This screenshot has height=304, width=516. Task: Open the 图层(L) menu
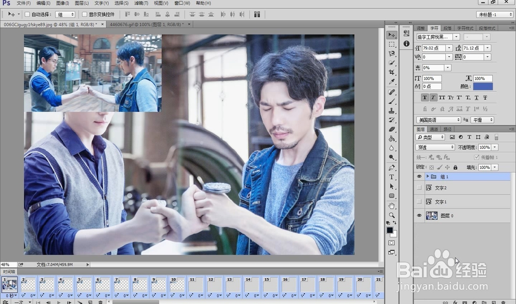coord(82,3)
